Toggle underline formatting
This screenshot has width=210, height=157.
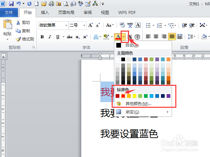click(x=58, y=37)
